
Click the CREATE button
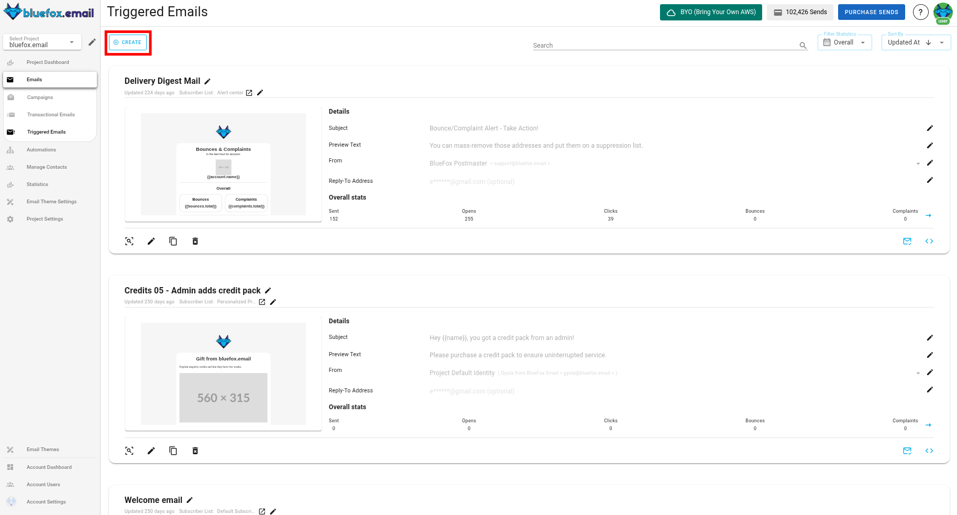point(127,42)
